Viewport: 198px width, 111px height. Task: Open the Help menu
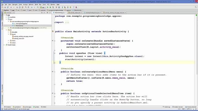click(x=58, y=5)
